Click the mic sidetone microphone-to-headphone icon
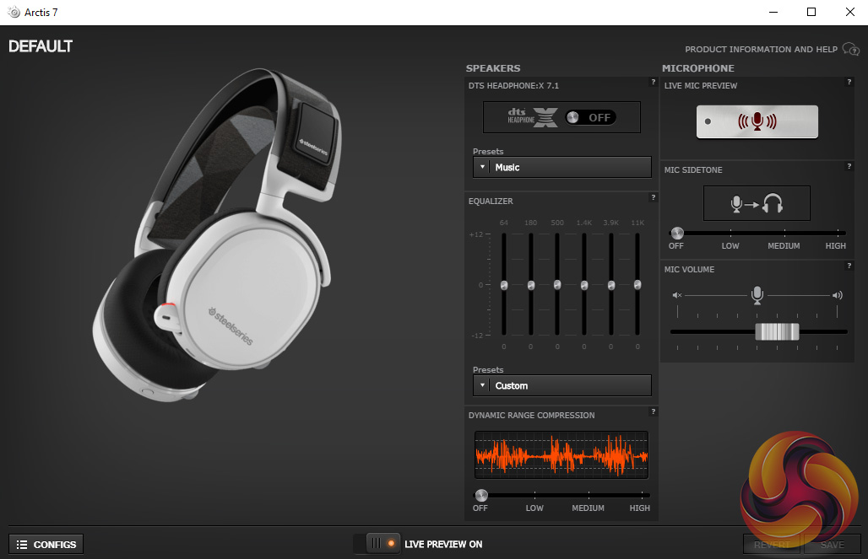Screen dimensions: 868x559 pos(757,203)
